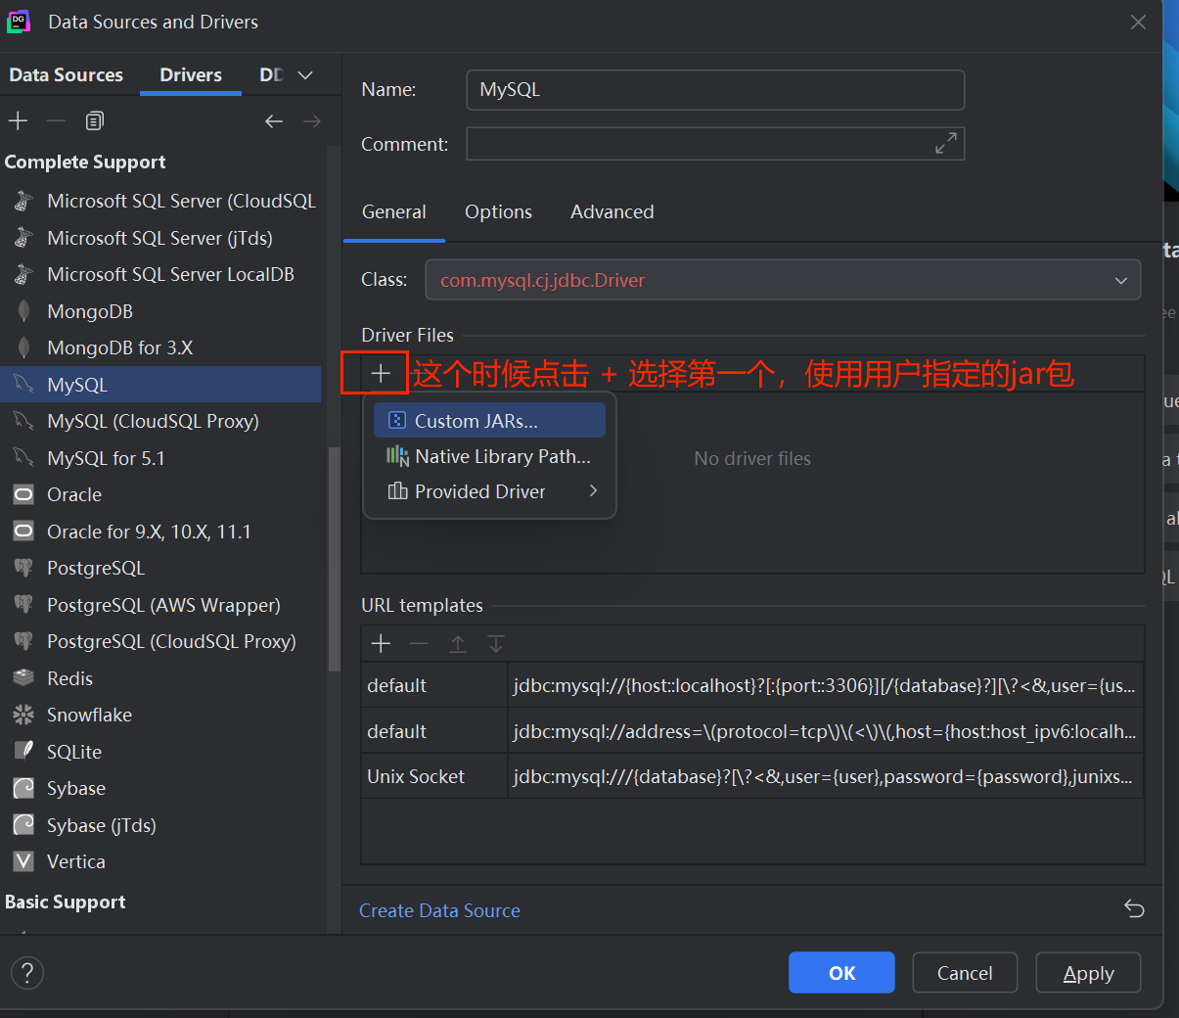Click the Sybase driver icon

pos(23,789)
